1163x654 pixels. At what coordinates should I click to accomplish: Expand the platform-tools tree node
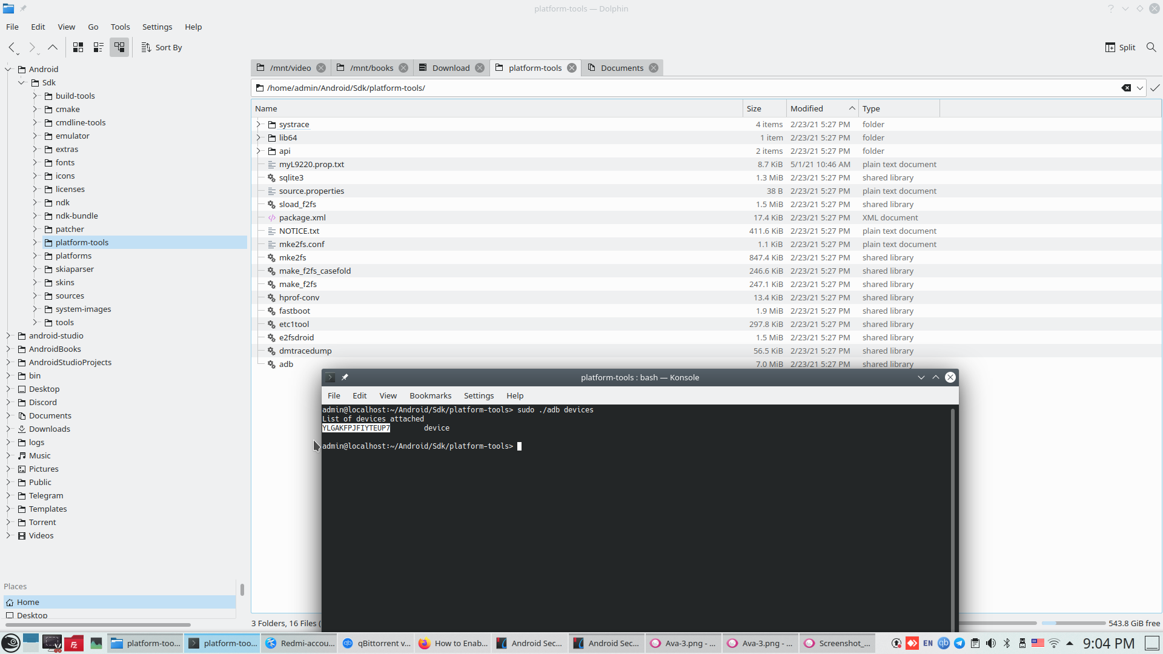click(35, 242)
